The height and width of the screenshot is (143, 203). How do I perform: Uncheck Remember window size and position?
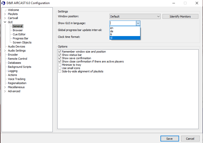click(x=60, y=52)
